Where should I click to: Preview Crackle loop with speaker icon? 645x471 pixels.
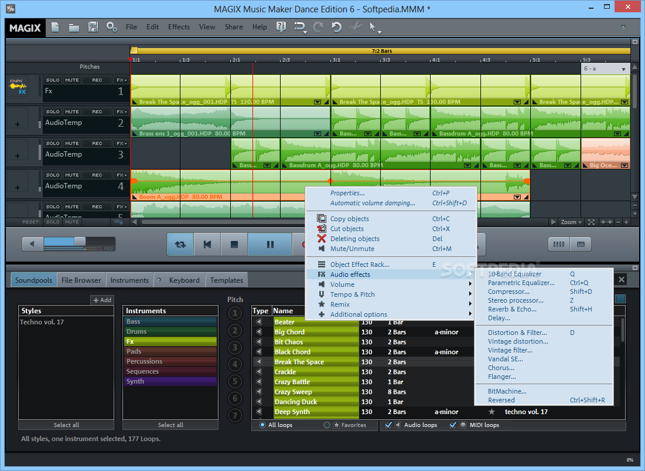click(x=259, y=372)
